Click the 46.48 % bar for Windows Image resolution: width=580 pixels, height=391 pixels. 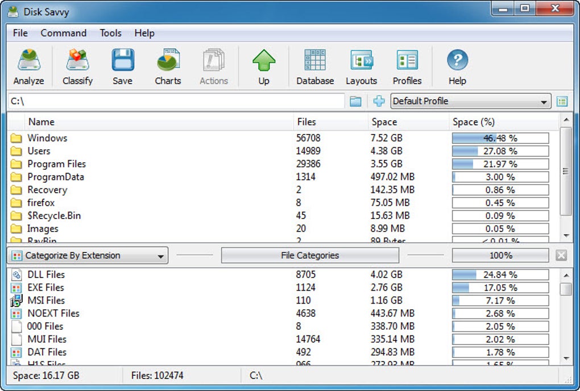pos(500,138)
